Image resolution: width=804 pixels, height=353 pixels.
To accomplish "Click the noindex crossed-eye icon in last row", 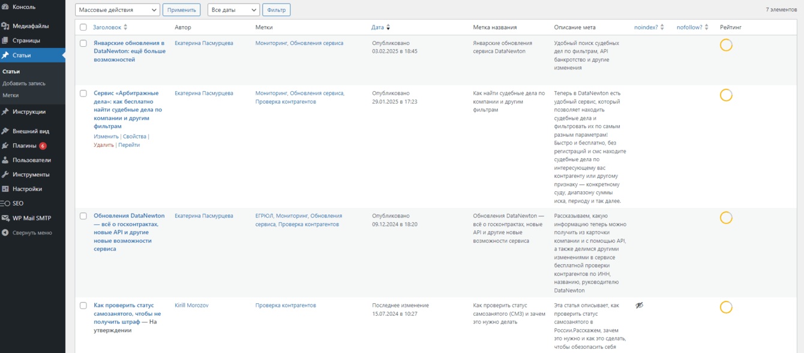I will [639, 306].
